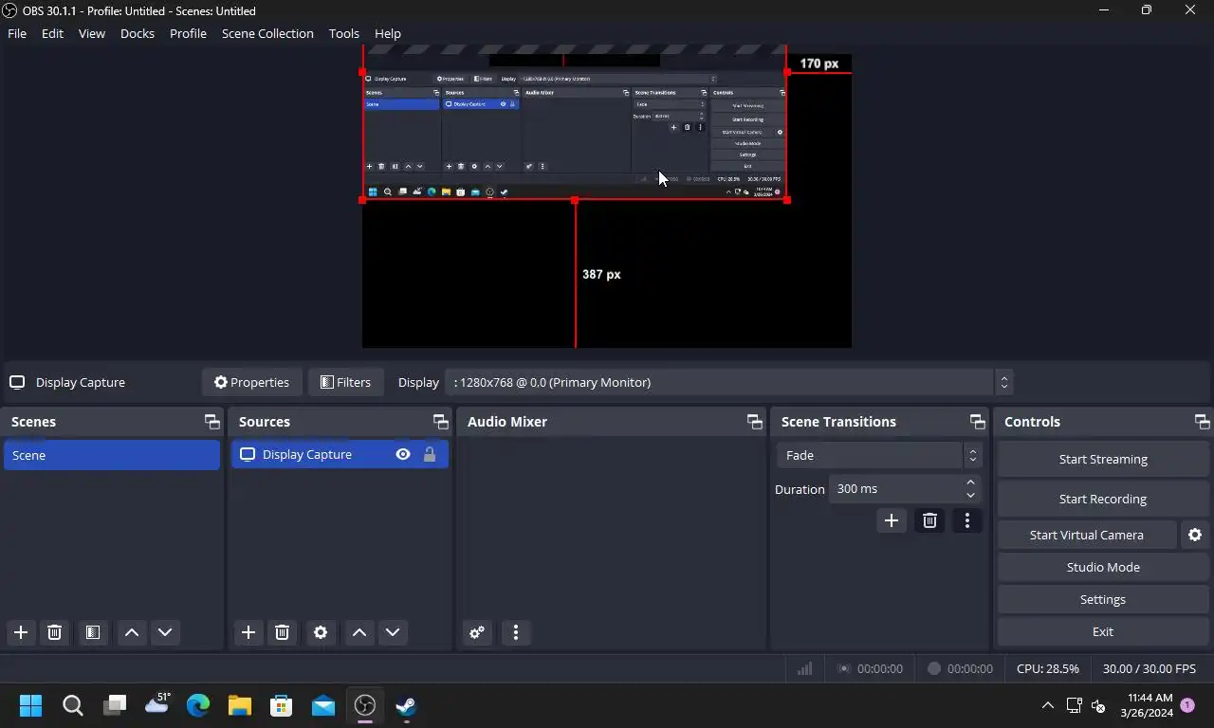Viewport: 1214px width, 728px height.
Task: Open source Properties button
Action: pyautogui.click(x=251, y=382)
